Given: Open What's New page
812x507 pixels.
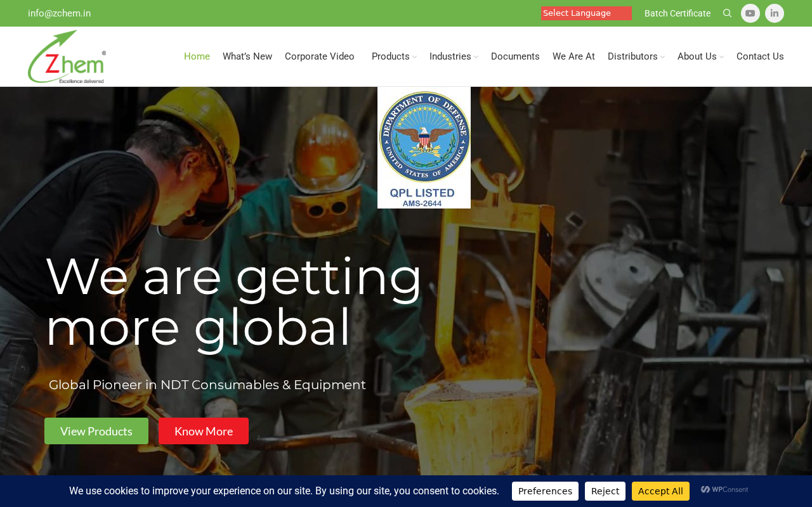Looking at the screenshot, I should pos(247,56).
